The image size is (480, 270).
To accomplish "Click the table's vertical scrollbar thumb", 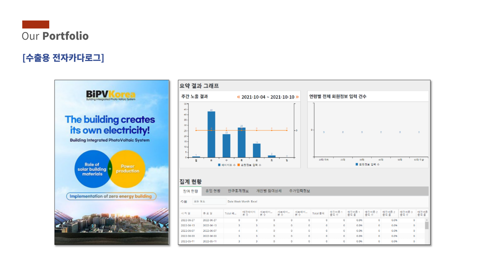I will pos(427,225).
